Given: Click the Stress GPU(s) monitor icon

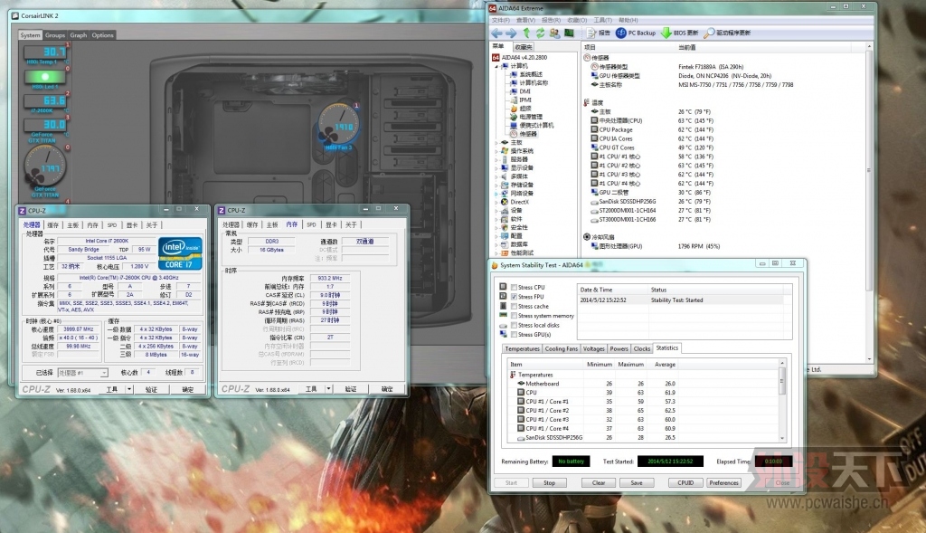Looking at the screenshot, I should coord(503,334).
